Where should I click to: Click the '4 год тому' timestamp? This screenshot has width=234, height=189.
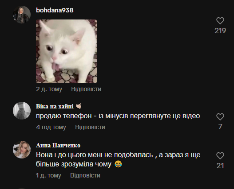51,127
